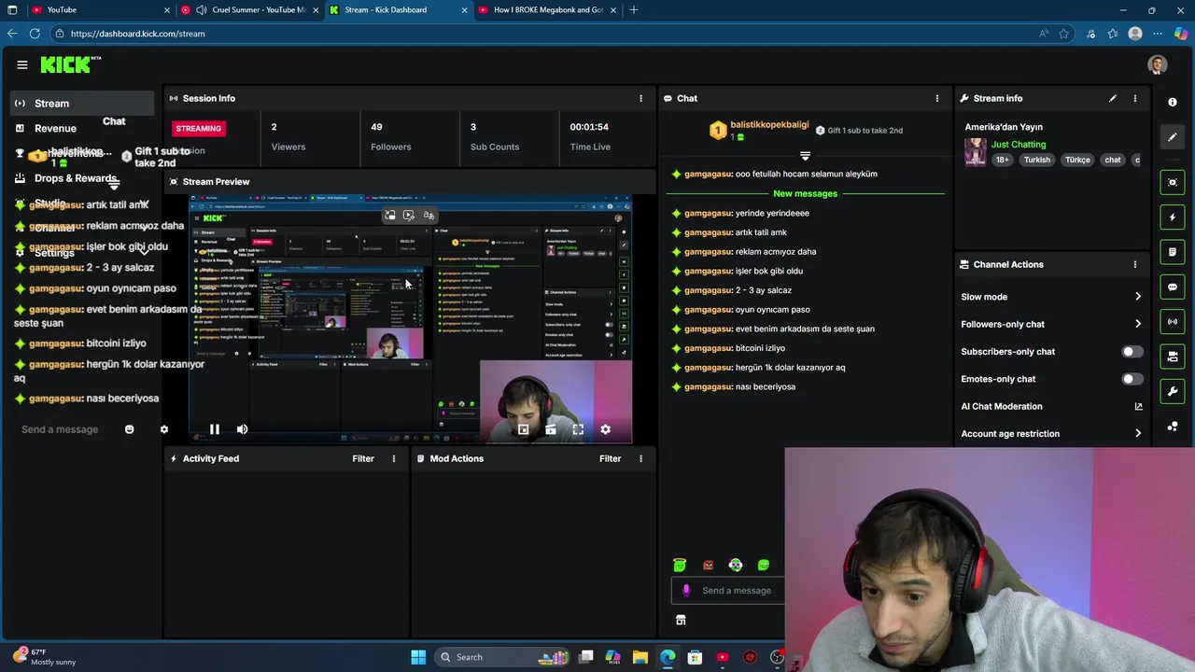This screenshot has width=1195, height=672.
Task: Click the 18+ stream tag
Action: point(1002,160)
